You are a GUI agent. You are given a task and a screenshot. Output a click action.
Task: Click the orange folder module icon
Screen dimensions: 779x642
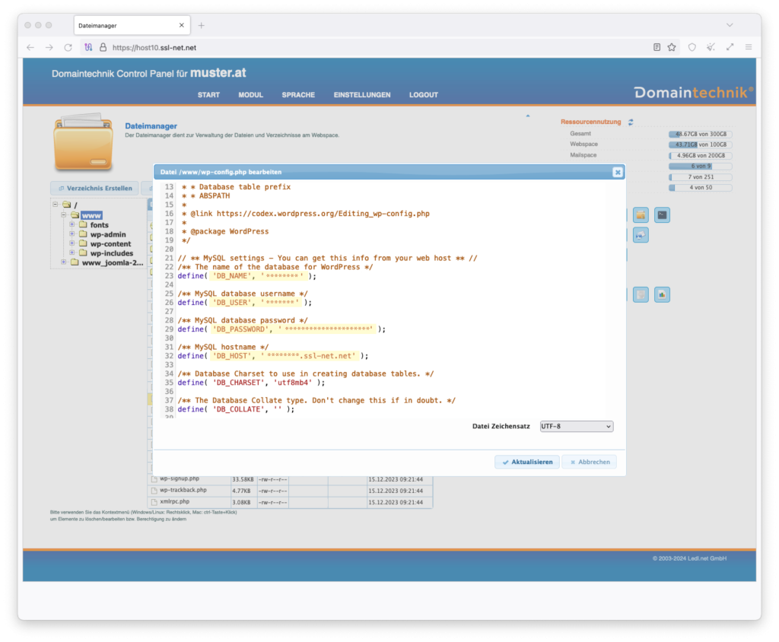point(641,215)
